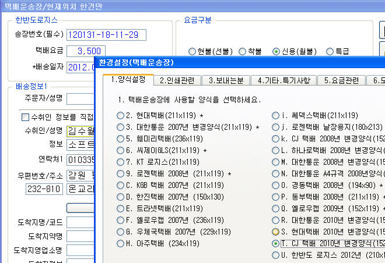
Task: Click the 택배요금 field showing 3,500
Action: pyautogui.click(x=86, y=51)
